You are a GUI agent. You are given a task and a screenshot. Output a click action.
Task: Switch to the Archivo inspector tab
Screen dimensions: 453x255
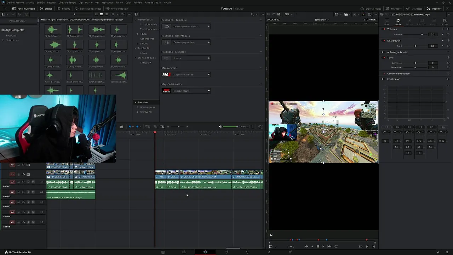click(445, 22)
